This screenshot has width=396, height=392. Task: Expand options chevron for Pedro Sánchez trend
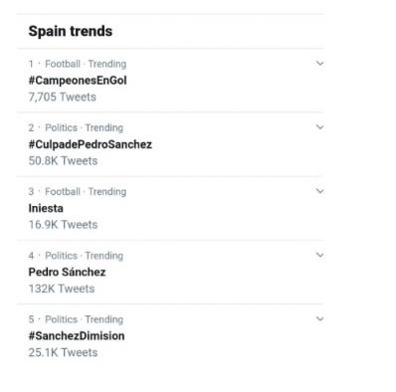[x=319, y=255]
